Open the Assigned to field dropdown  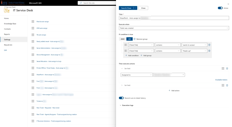point(136,75)
